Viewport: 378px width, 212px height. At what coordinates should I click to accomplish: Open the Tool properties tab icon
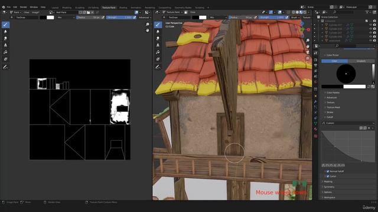coord(315,53)
